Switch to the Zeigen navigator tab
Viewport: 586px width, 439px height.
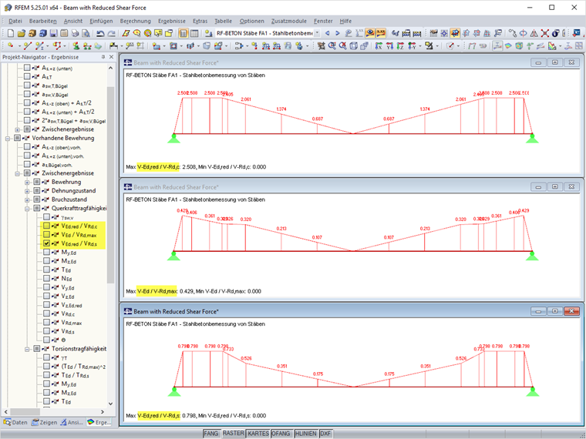[43, 422]
